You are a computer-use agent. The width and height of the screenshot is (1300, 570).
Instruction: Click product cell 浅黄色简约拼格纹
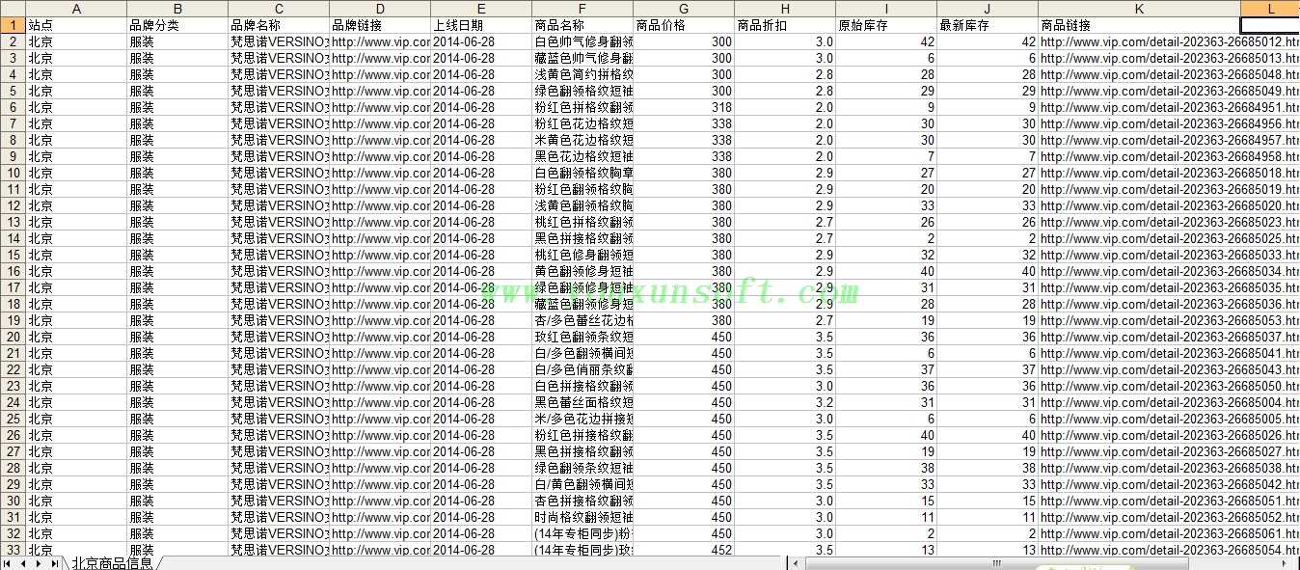[582, 74]
